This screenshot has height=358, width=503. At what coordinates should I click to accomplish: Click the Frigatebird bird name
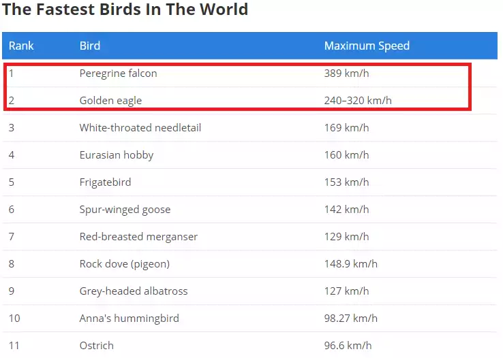click(x=105, y=182)
